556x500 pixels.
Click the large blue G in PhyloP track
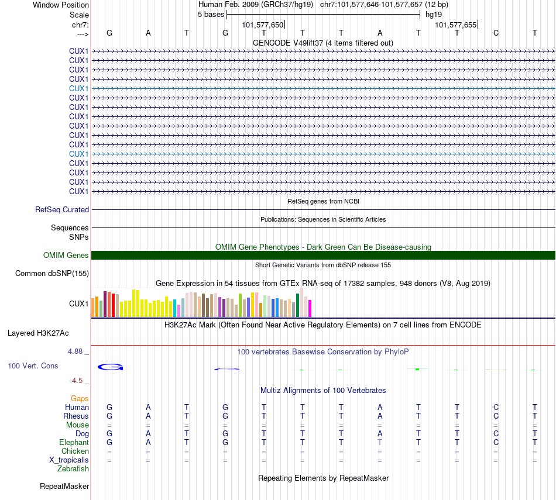point(110,367)
